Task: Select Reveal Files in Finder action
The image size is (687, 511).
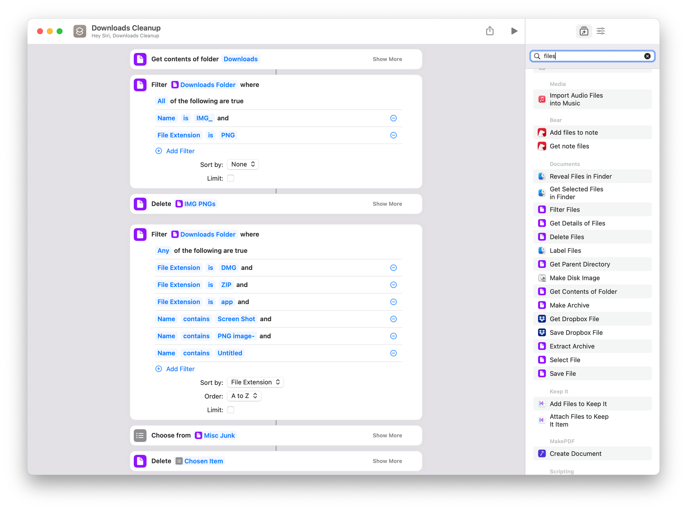Action: click(592, 176)
